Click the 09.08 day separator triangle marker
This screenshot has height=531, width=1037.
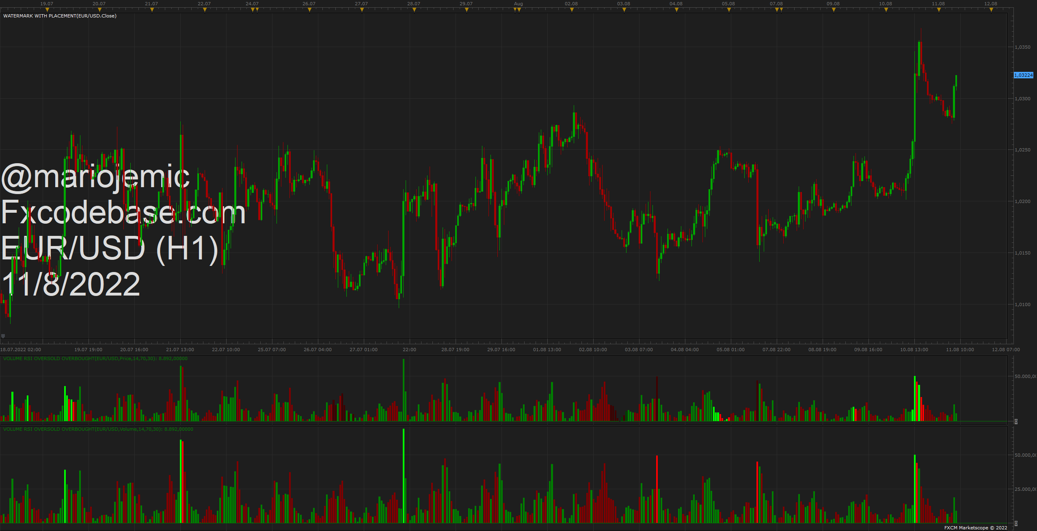(834, 10)
